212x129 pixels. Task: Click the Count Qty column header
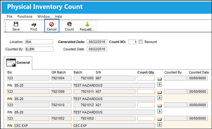(x=146, y=72)
